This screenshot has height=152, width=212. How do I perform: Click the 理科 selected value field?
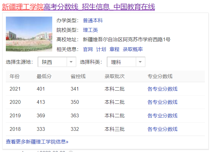[122, 62]
